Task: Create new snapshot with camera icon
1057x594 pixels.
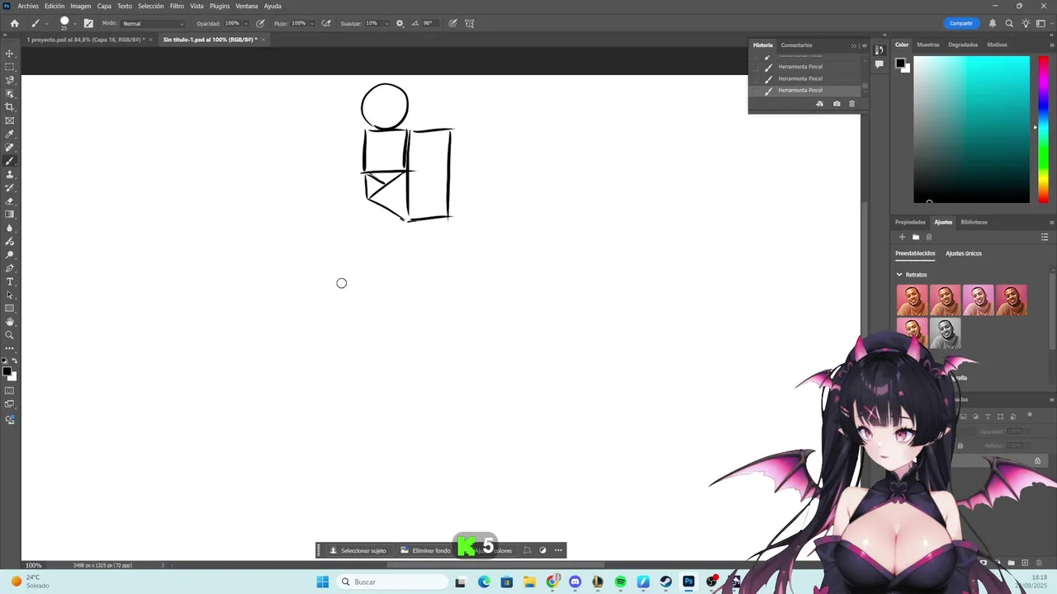Action: point(837,104)
